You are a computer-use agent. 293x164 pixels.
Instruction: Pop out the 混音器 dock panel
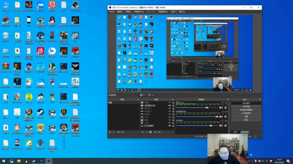coord(228,99)
